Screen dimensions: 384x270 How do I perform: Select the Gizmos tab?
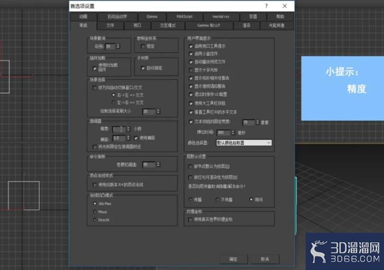(152, 17)
